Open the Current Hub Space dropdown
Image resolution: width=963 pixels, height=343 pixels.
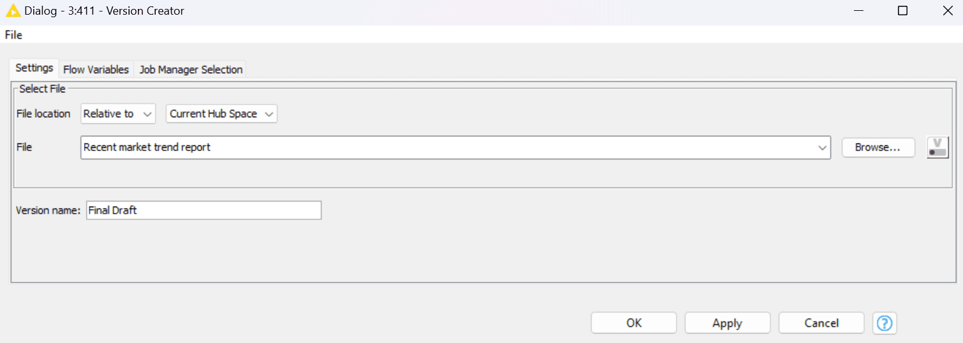(221, 114)
